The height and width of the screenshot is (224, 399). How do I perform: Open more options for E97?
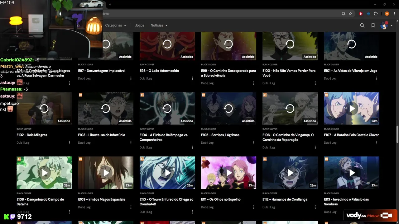tap(131, 78)
